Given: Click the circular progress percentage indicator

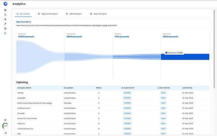Looking at the screenshot, I should point(5,126).
